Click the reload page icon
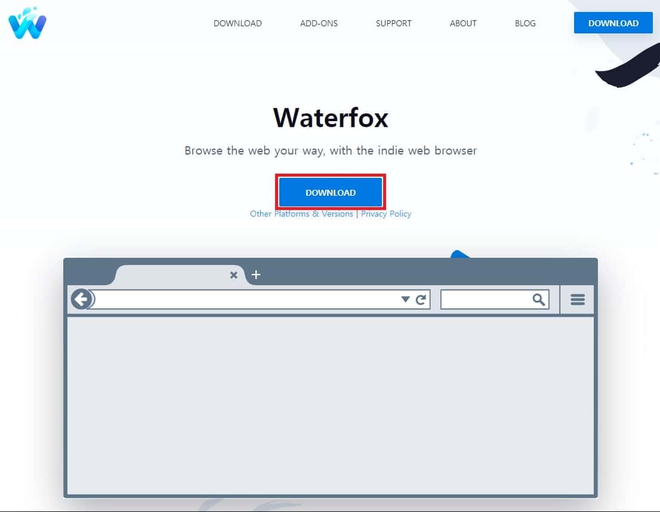This screenshot has height=512, width=660. point(422,299)
